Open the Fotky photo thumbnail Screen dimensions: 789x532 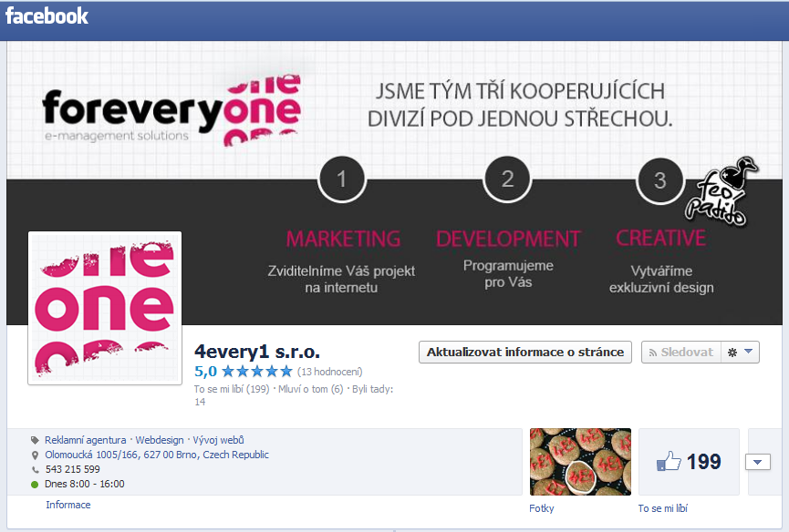(x=580, y=462)
